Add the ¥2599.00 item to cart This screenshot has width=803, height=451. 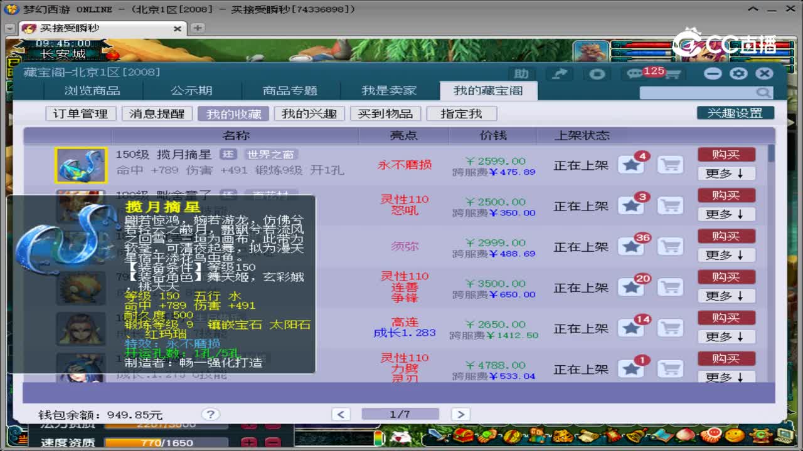click(x=670, y=165)
